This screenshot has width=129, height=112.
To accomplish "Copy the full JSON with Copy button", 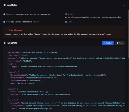I will coord(120,43).
